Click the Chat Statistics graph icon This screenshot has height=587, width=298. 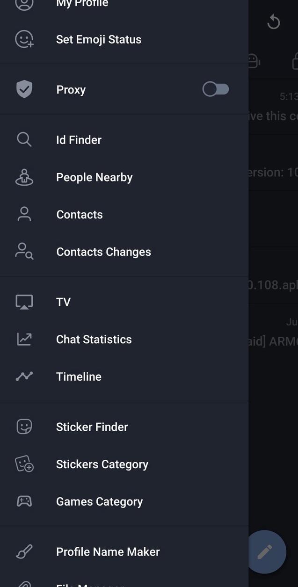pyautogui.click(x=24, y=339)
